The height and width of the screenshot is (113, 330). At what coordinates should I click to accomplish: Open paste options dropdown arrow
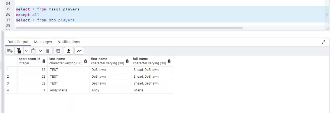coord(40,51)
